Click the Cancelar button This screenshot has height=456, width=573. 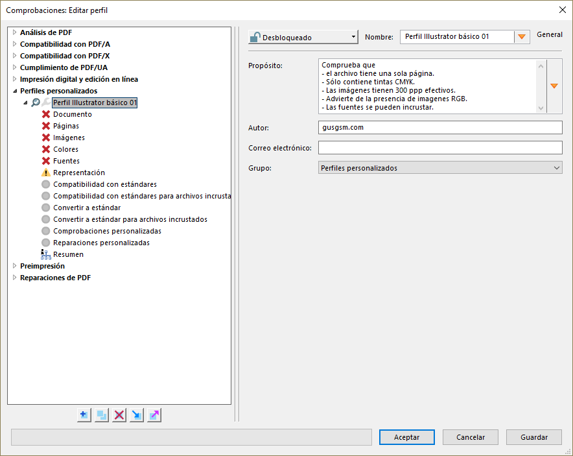point(471,437)
